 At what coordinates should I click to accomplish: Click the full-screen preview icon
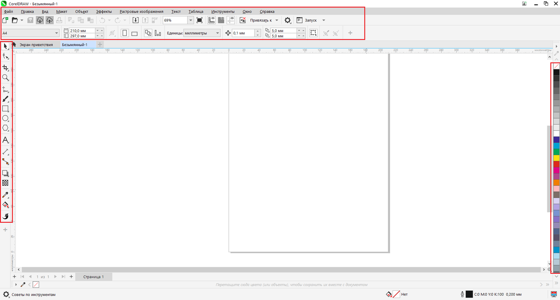pyautogui.click(x=200, y=20)
